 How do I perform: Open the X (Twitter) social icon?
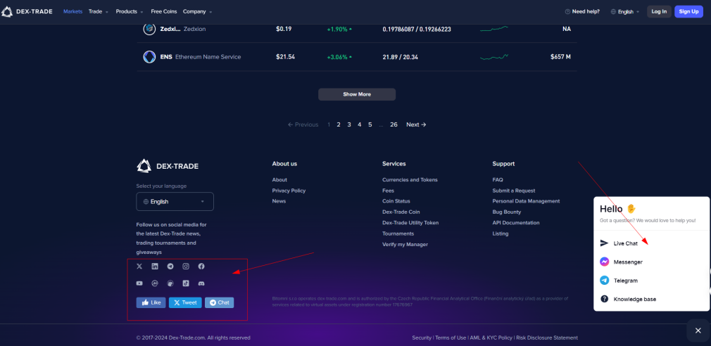coord(139,267)
